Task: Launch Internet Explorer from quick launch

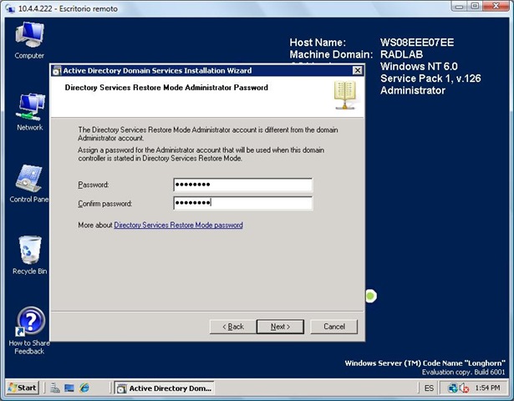Action: [84, 388]
